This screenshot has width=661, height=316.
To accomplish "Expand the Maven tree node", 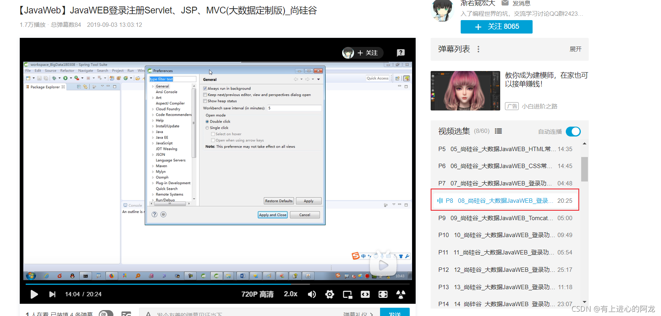I will 153,166.
